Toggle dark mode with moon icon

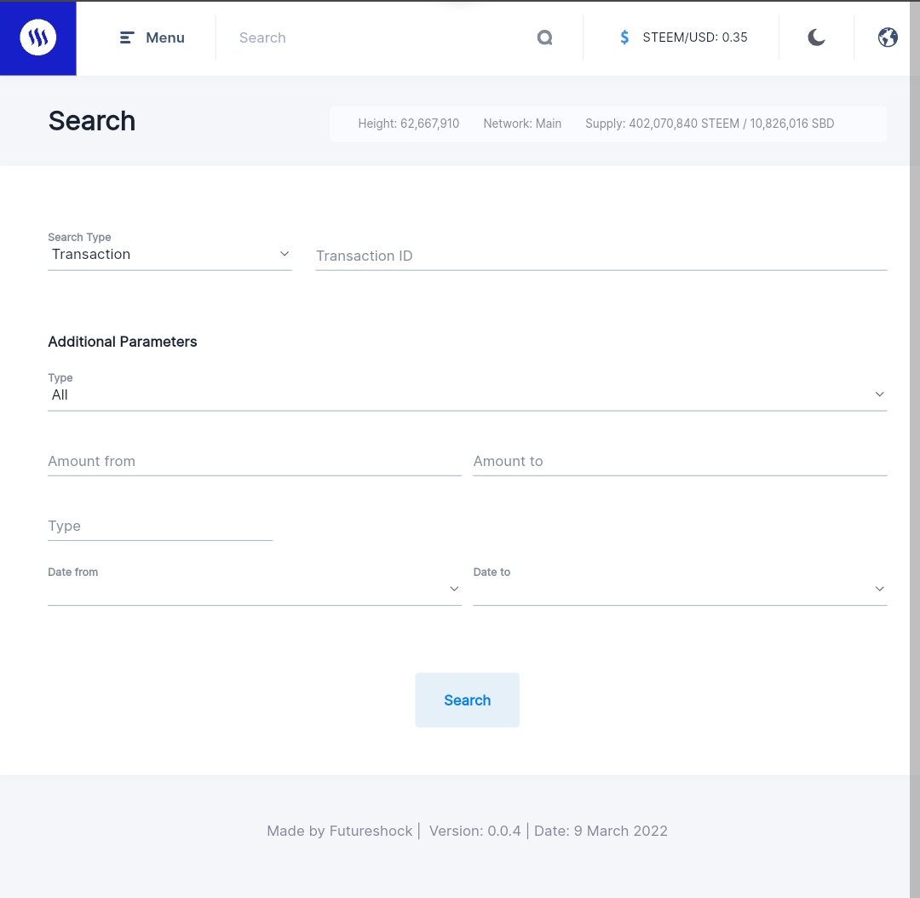(816, 37)
